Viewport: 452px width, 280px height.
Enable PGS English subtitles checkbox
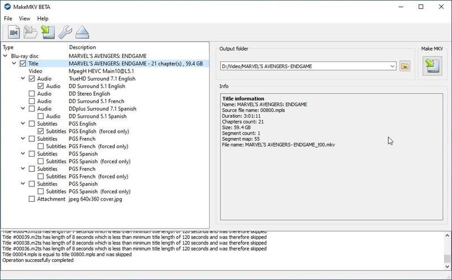tap(32, 123)
